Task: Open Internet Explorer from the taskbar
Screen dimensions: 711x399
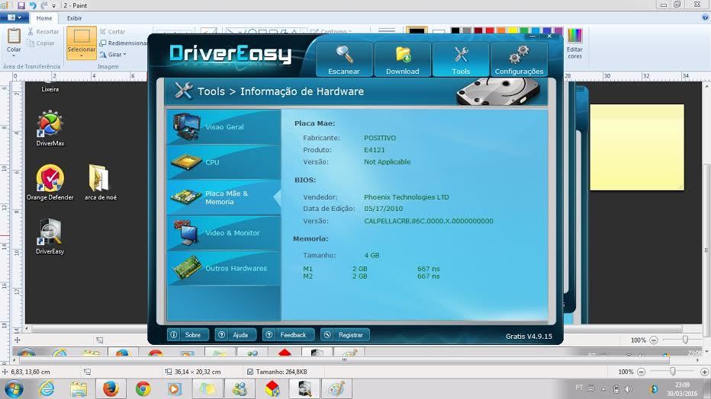Action: tap(47, 388)
